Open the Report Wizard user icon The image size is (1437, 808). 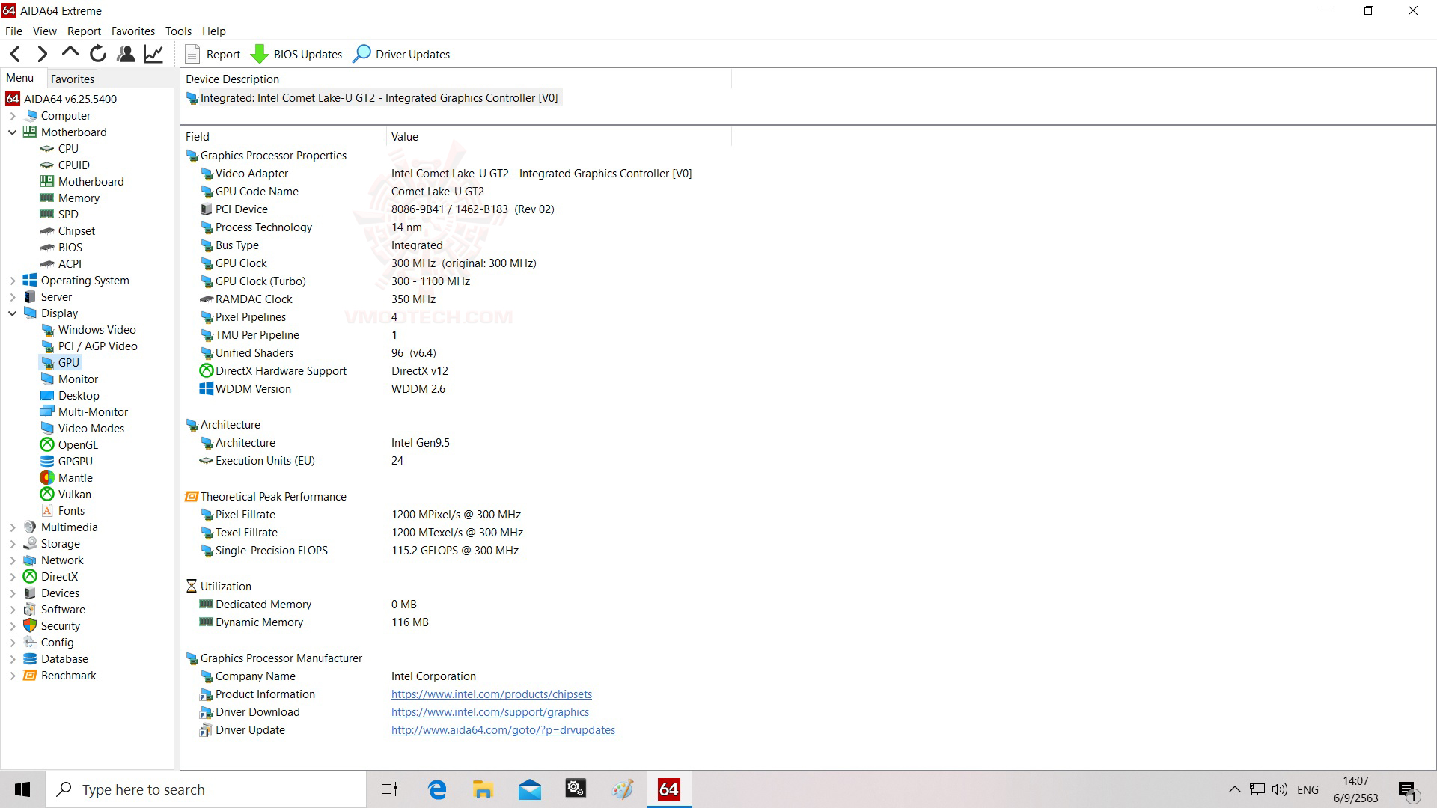coord(126,54)
